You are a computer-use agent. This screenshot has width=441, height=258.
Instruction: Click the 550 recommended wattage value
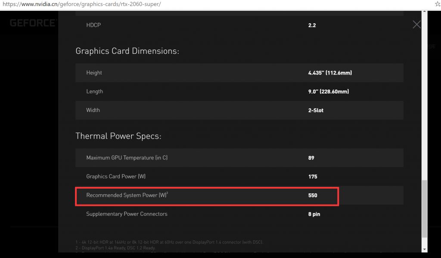(x=313, y=196)
